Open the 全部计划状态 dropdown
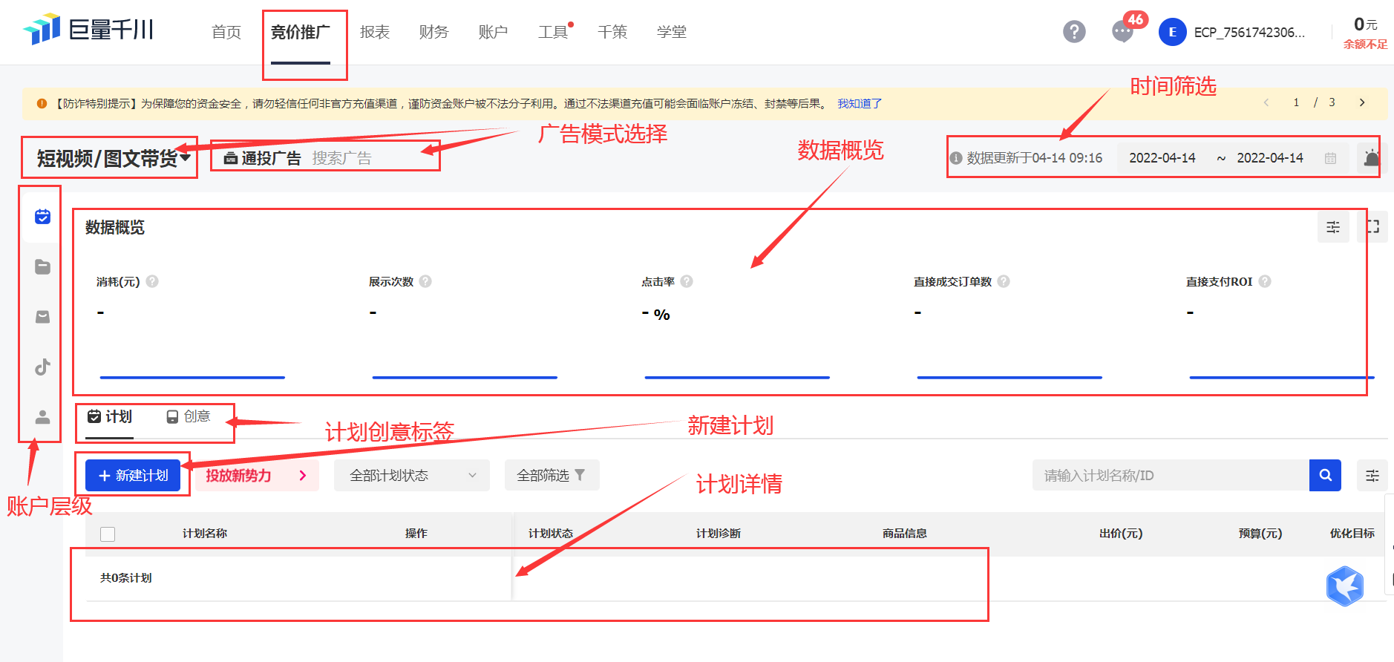This screenshot has width=1394, height=662. (412, 475)
